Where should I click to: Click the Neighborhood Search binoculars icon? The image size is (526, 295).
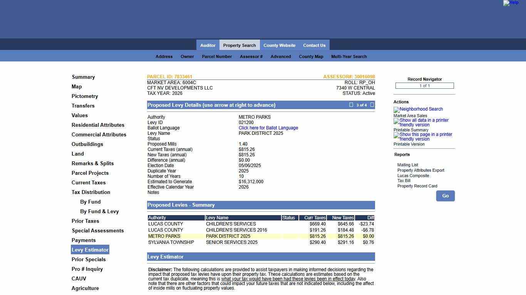click(396, 109)
